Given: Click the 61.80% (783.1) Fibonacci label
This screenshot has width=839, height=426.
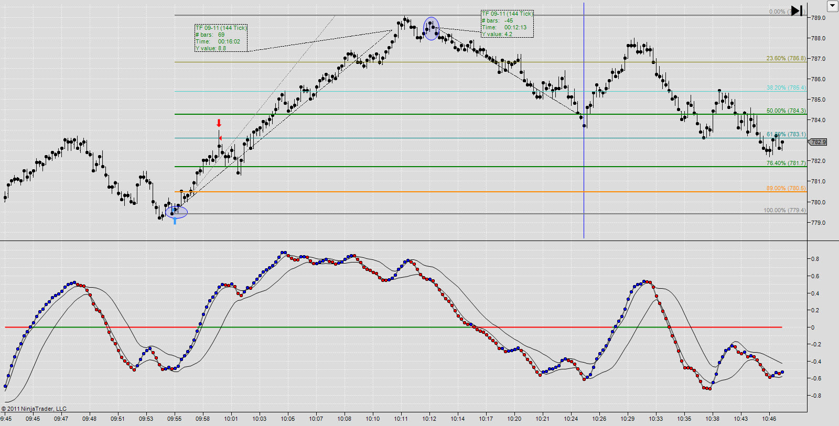Looking at the screenshot, I should tap(786, 134).
